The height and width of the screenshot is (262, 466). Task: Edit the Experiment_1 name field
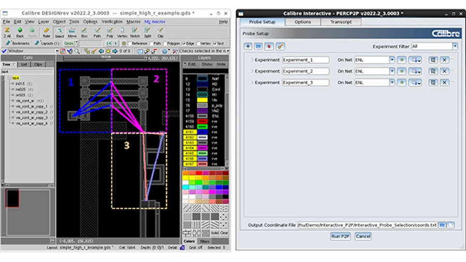click(x=305, y=60)
